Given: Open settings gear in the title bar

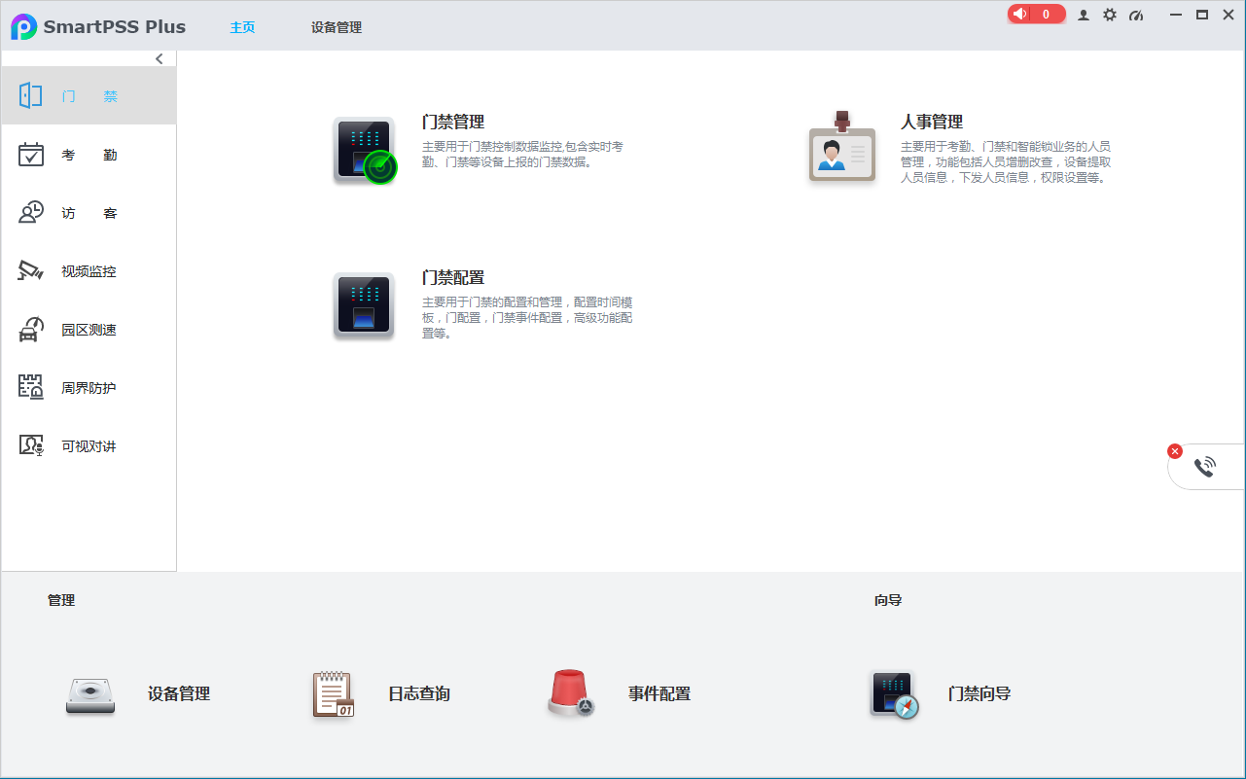Looking at the screenshot, I should 1110,16.
